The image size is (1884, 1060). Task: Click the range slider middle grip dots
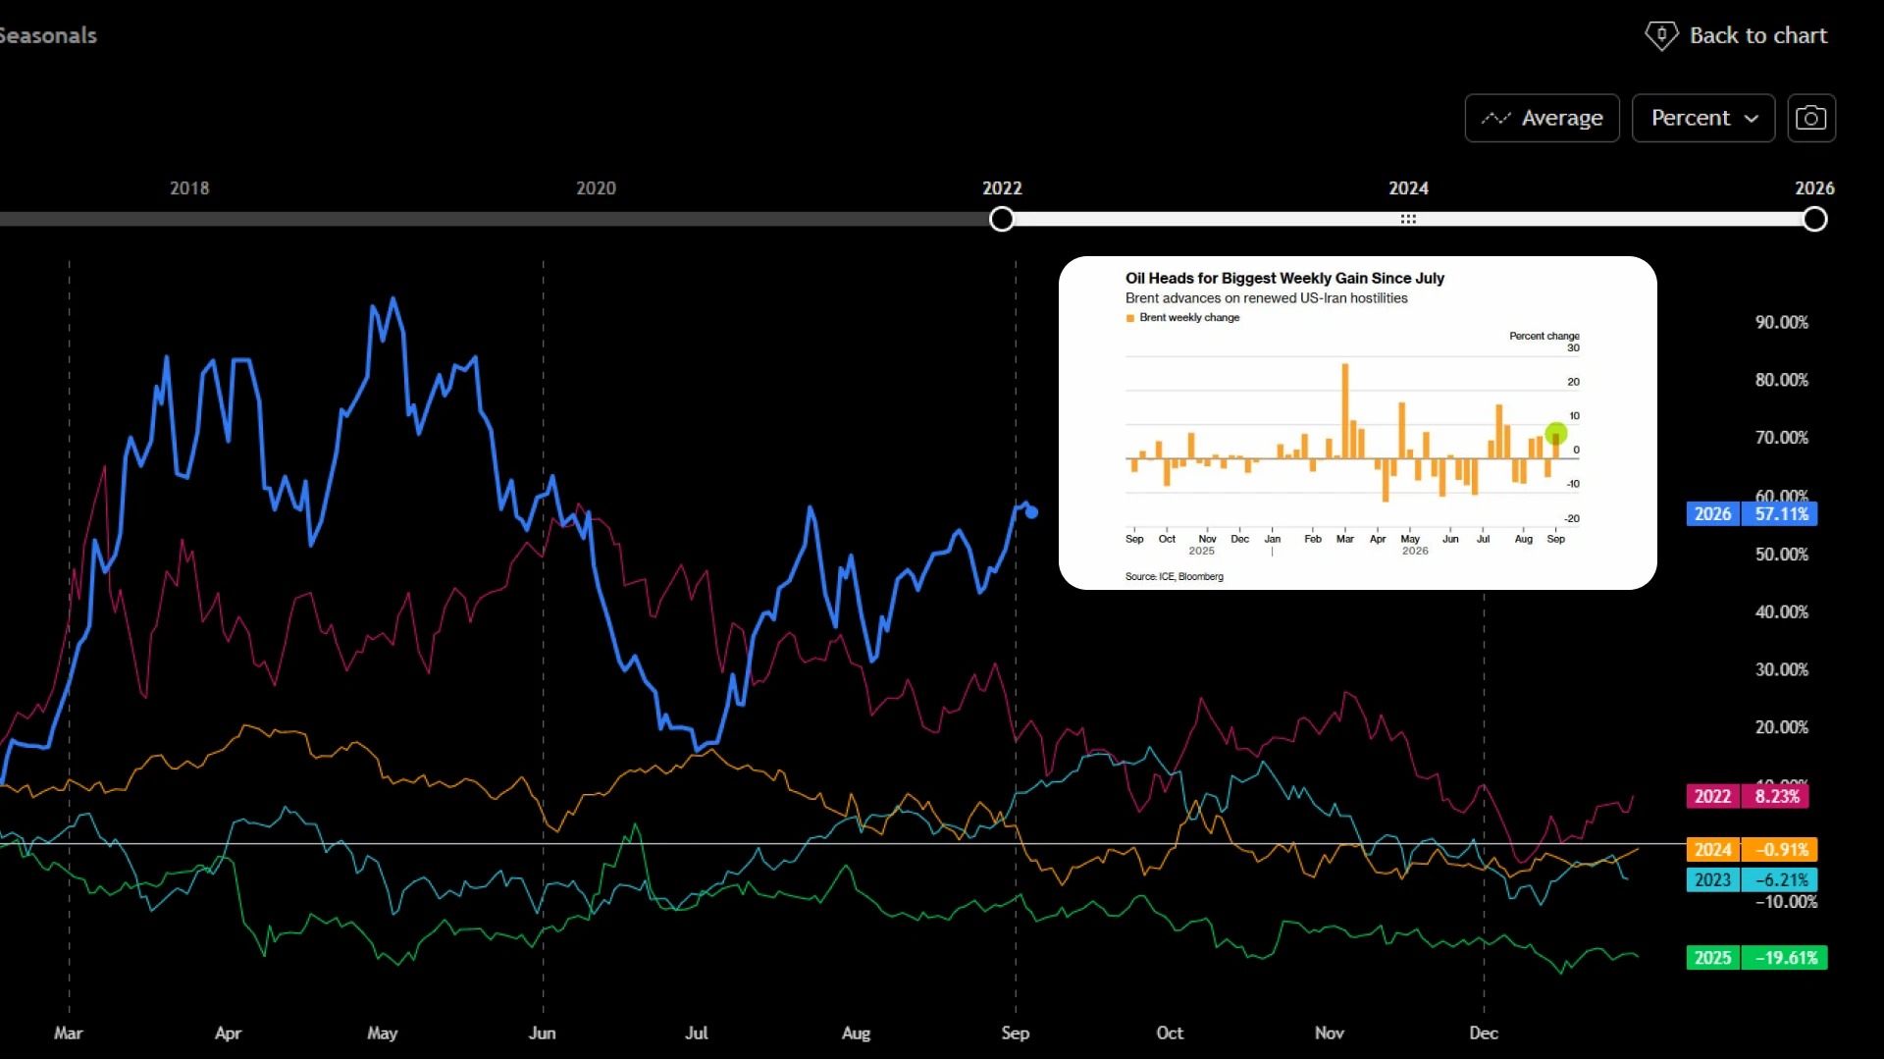pos(1408,219)
